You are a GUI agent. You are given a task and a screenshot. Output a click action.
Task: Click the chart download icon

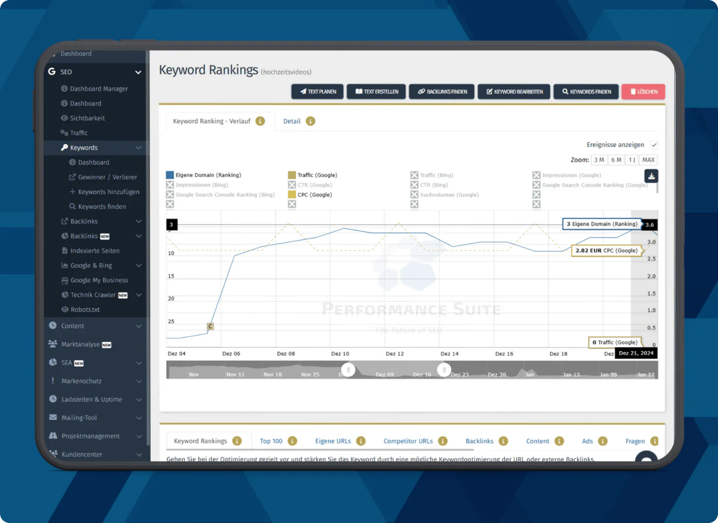(x=651, y=176)
